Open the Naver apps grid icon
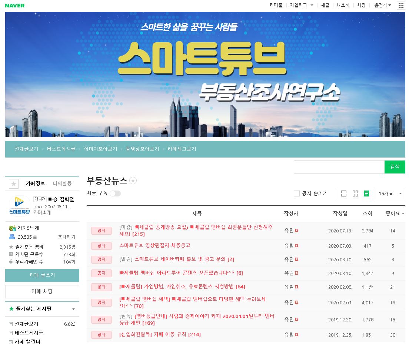This screenshot has height=344, width=409. (x=401, y=5)
